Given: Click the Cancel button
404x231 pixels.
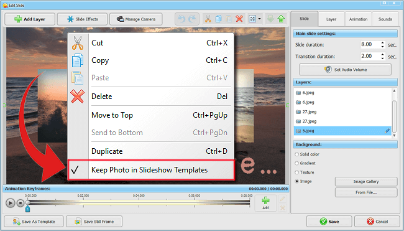Looking at the screenshot, I should 377,222.
